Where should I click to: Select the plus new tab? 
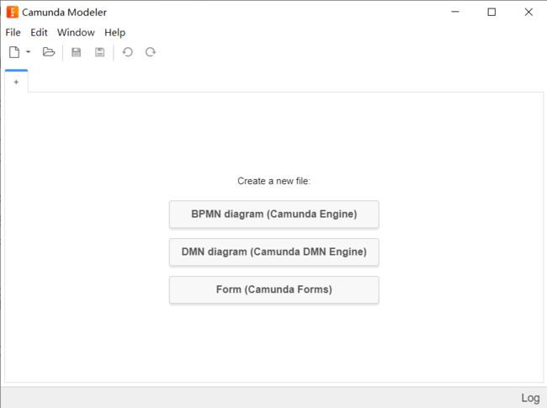pyautogui.click(x=16, y=82)
